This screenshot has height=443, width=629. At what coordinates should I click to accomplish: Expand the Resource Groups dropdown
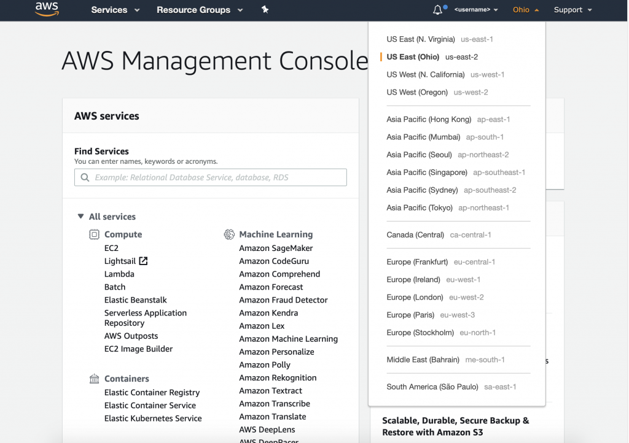coord(199,10)
